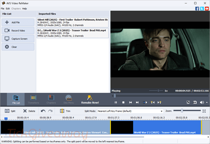The image size is (210, 144).
Task: Switch to the Disc Menu tab
Action: tap(68, 99)
